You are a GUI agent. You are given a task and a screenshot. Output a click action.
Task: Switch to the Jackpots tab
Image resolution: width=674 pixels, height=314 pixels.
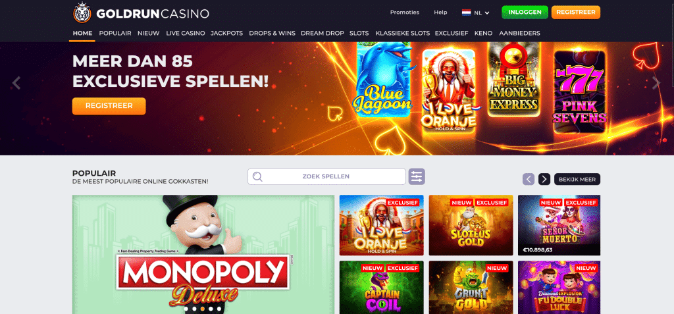pyautogui.click(x=227, y=33)
